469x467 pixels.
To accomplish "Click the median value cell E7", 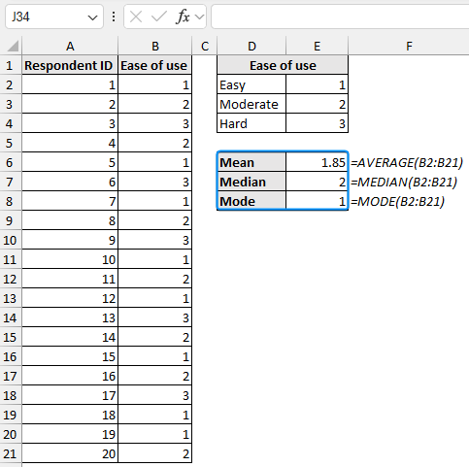I will pos(317,182).
